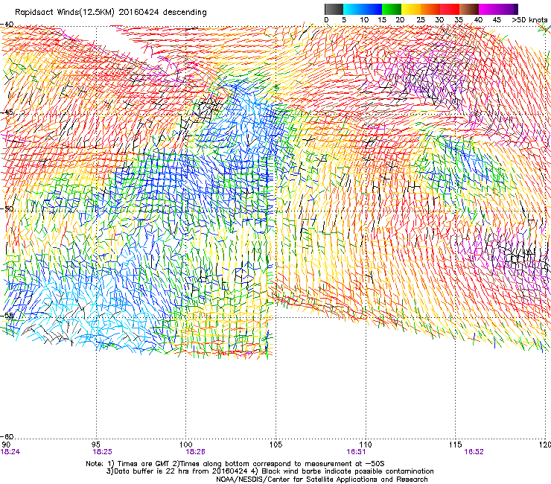Click the brown 35-40 knots legend swatch
The width and height of the screenshot is (551, 484).
coord(469,9)
